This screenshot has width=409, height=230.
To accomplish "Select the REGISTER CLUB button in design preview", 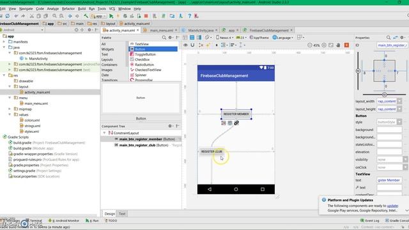I will click(212, 151).
